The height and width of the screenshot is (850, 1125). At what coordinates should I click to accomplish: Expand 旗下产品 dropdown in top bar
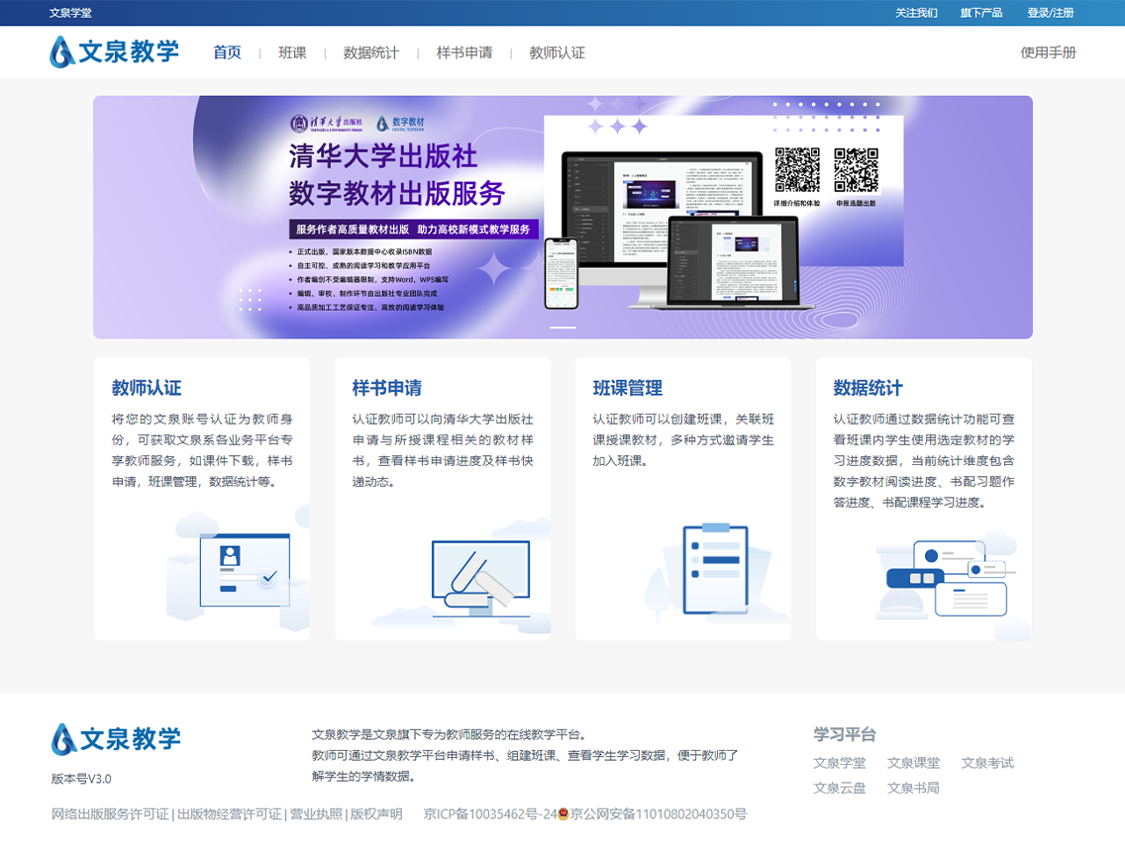click(981, 13)
